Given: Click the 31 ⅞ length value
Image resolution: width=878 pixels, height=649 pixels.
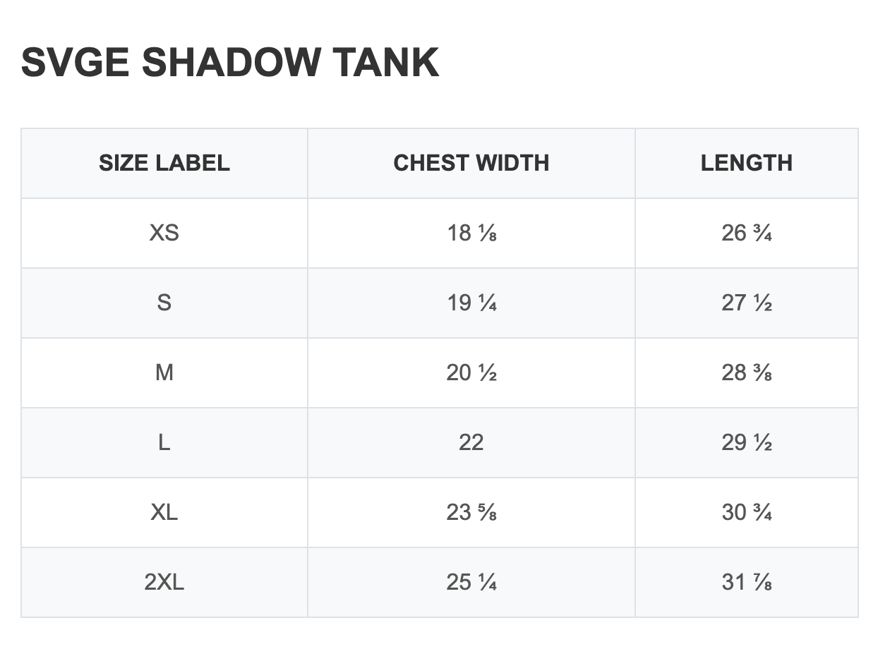Looking at the screenshot, I should click(747, 582).
